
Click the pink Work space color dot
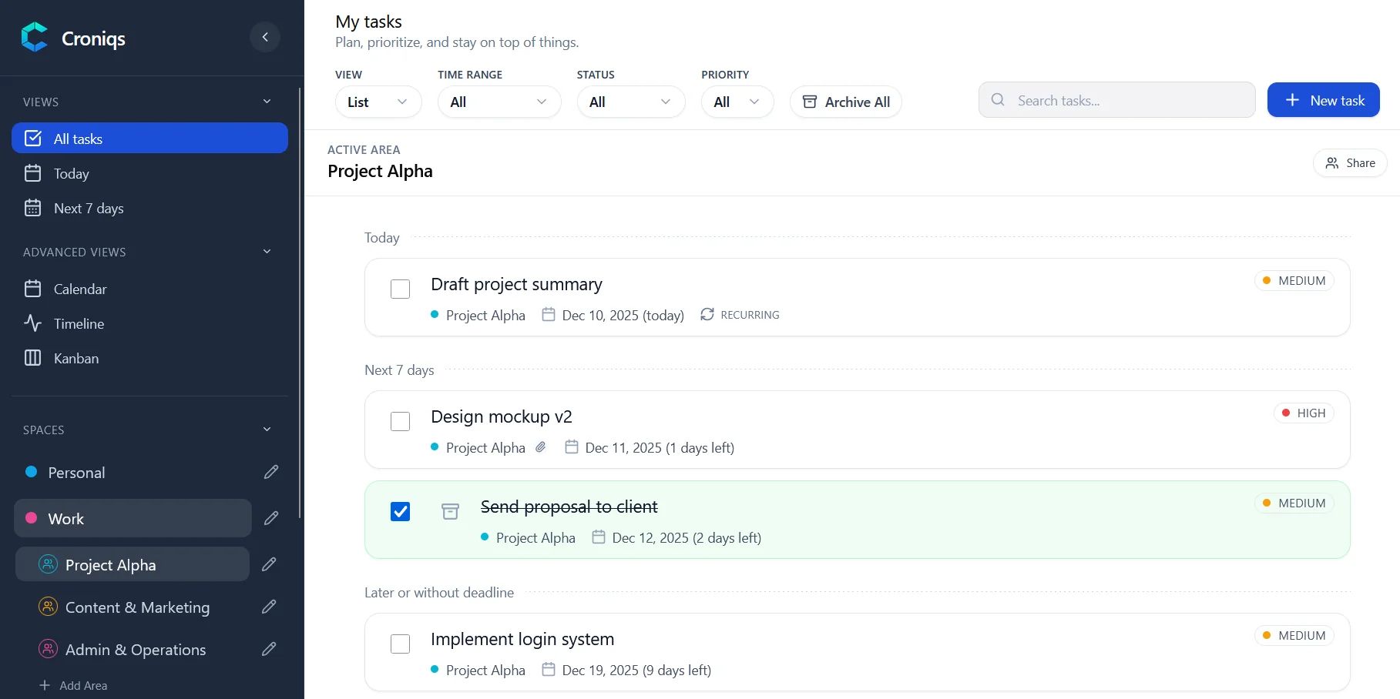[32, 518]
